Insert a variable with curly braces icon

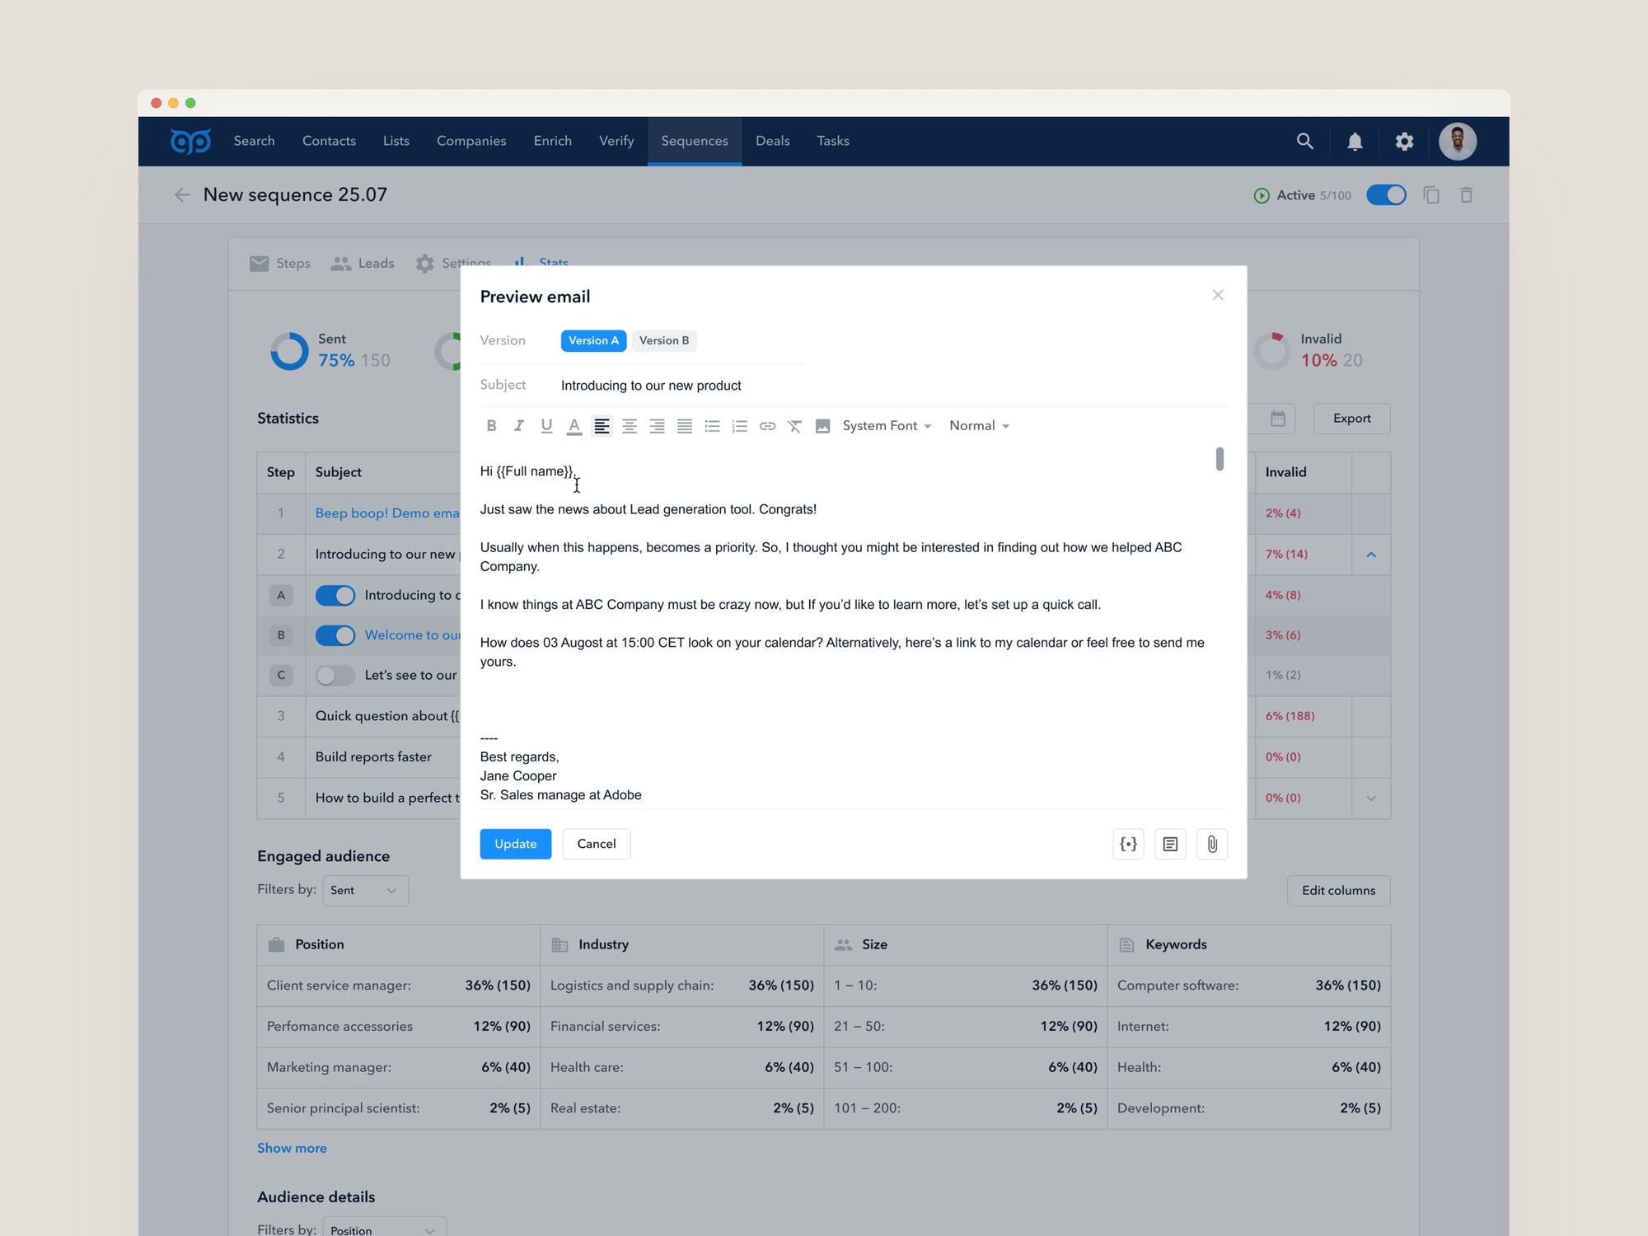pos(1128,844)
